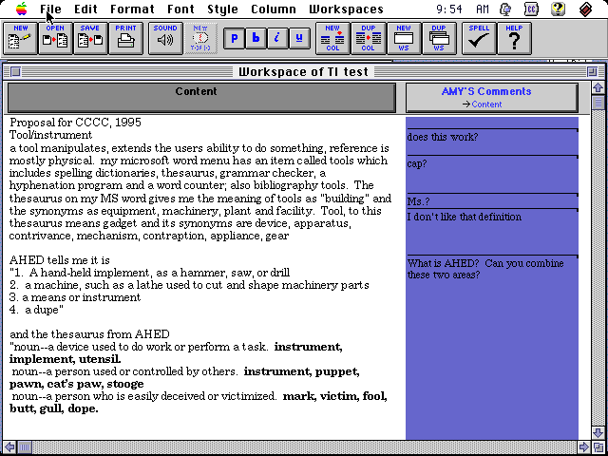Viewport: 608px width, 456px height.
Task: Open the Workspaces menu
Action: (x=346, y=9)
